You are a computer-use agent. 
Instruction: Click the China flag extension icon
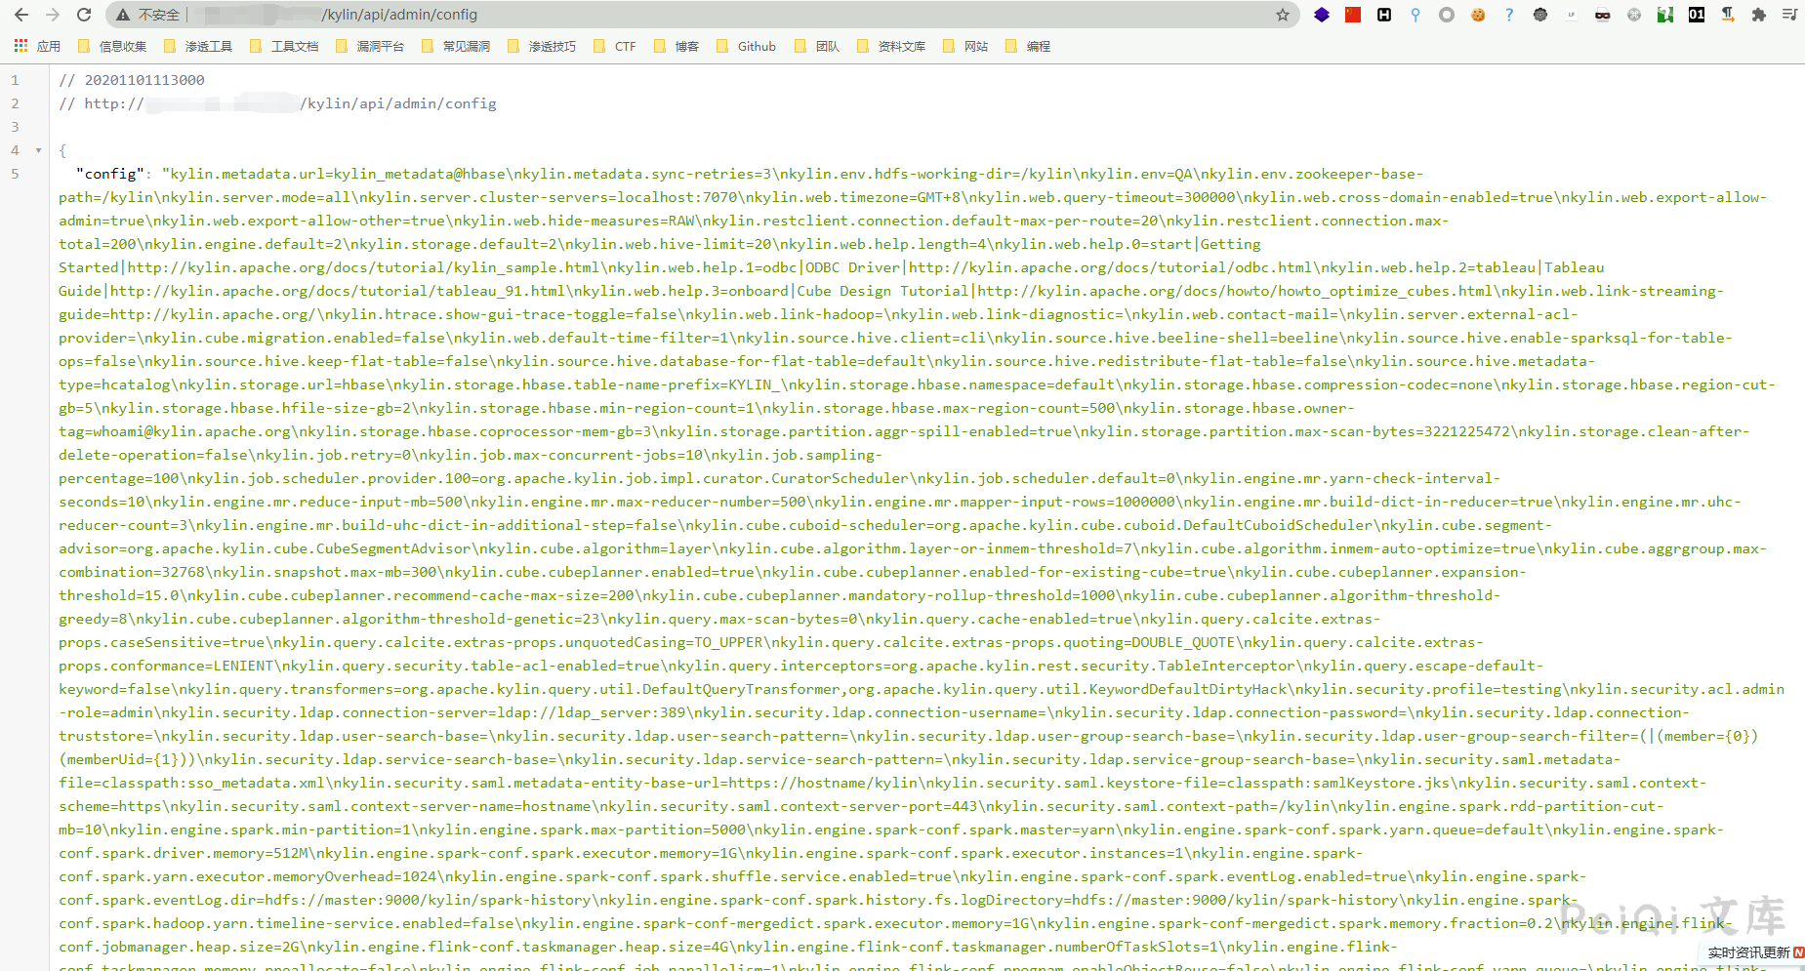tap(1353, 15)
